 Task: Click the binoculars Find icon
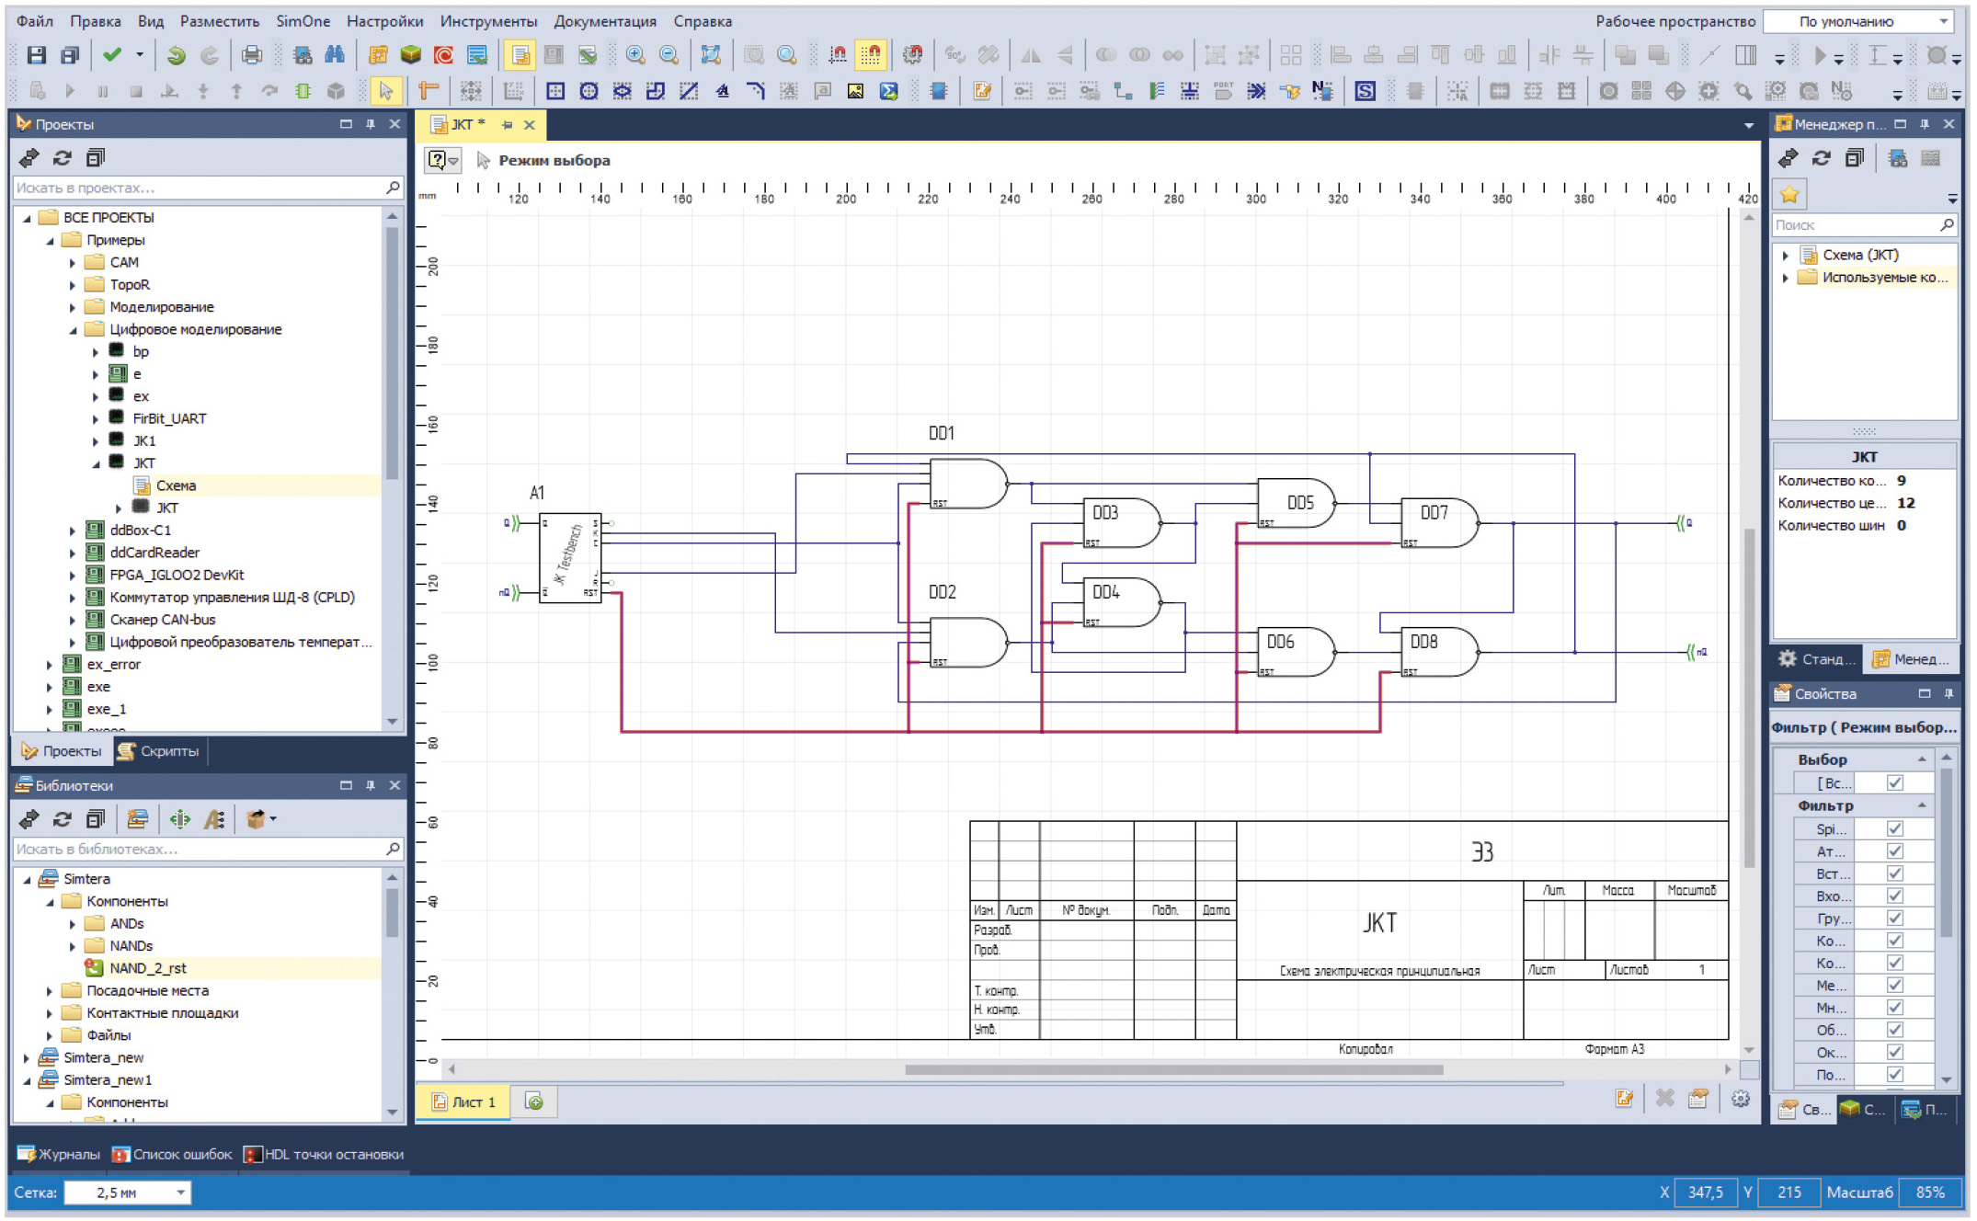pos(335,55)
